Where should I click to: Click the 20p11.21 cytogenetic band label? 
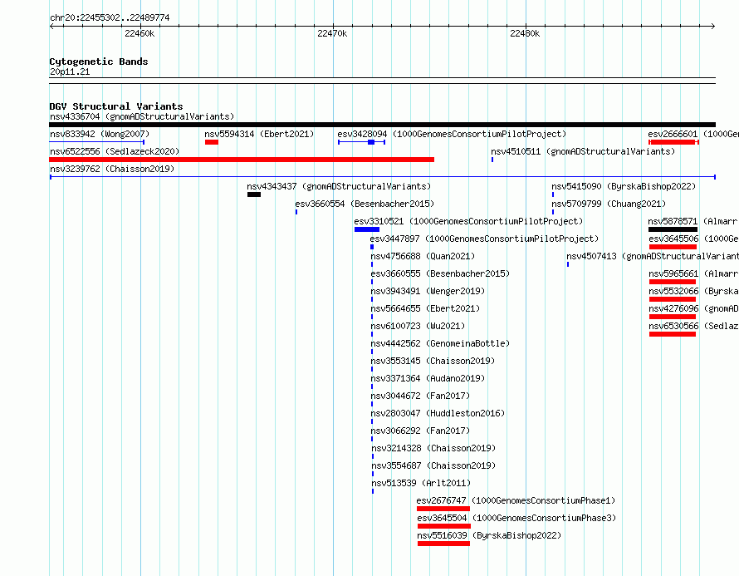coord(70,71)
